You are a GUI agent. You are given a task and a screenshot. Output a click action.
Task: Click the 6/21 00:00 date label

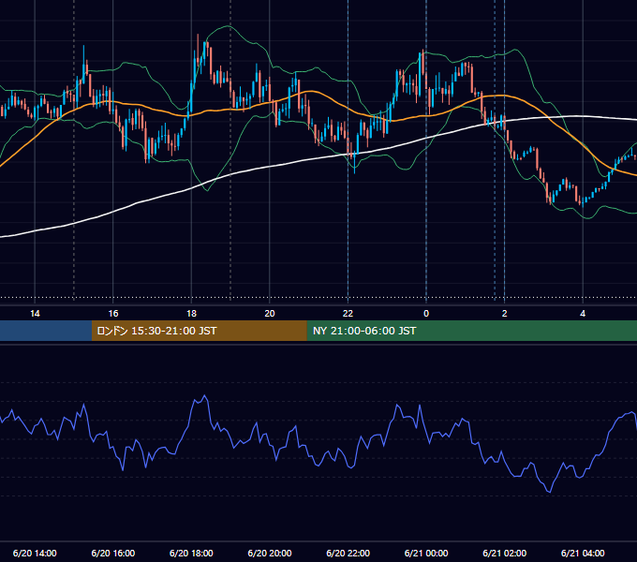click(x=426, y=553)
